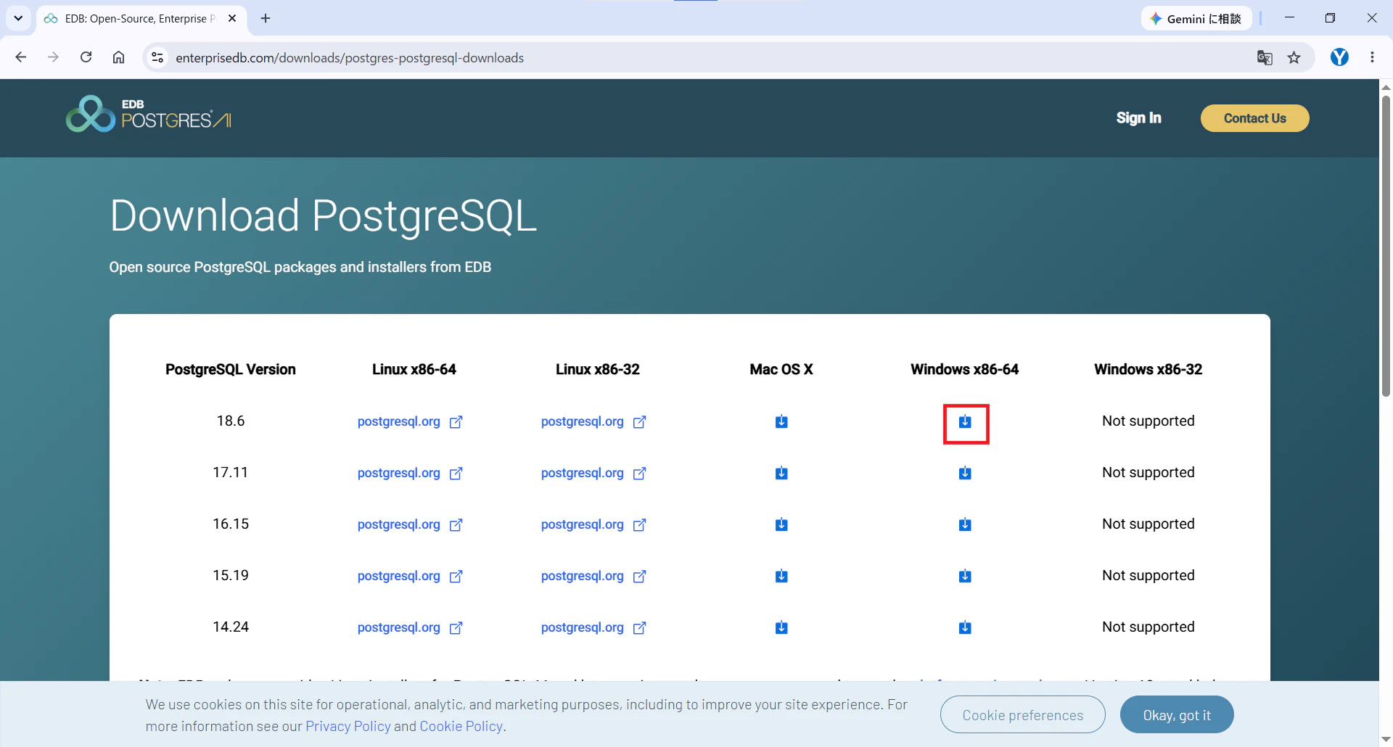Download PostgreSQL 15.19 for Windows x86-64

click(965, 576)
